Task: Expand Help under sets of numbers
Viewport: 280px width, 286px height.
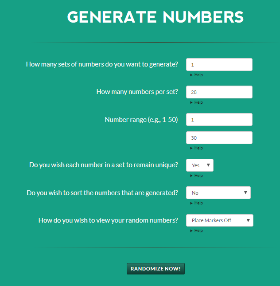Action: click(x=196, y=75)
